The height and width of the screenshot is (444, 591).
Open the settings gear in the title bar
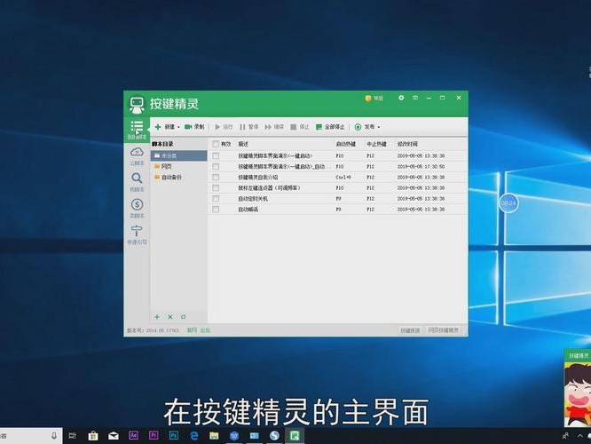401,98
